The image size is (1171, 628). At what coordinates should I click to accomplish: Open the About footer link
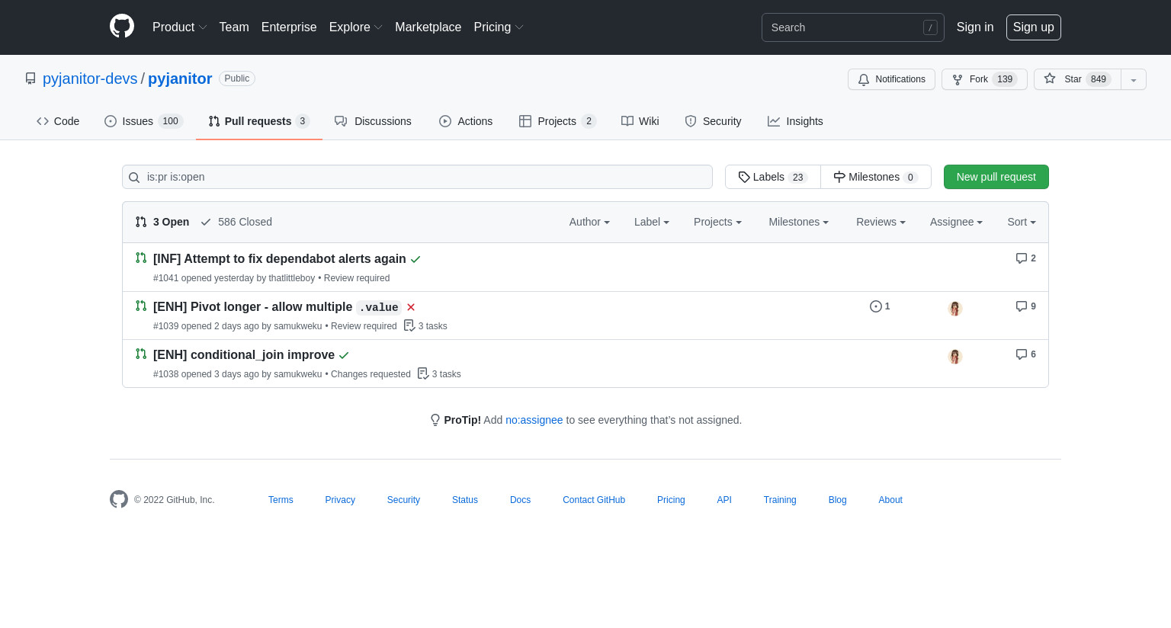point(890,500)
